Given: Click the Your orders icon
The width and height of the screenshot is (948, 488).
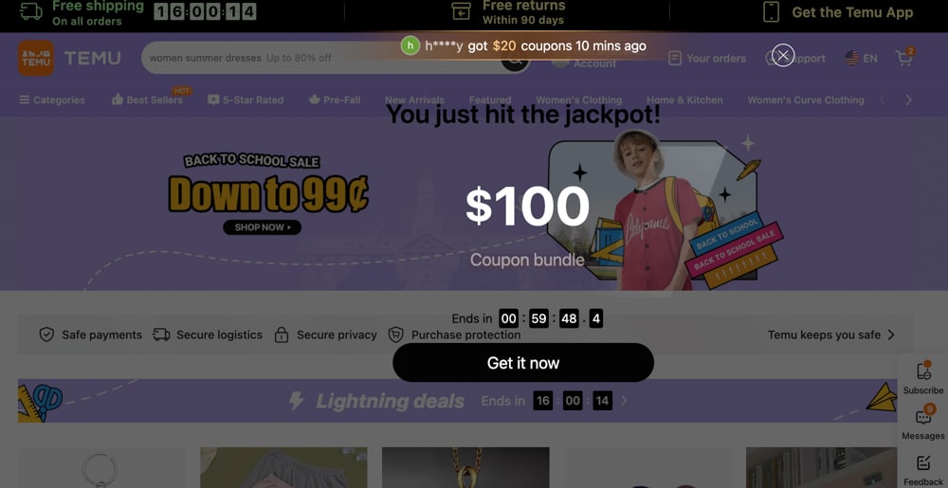Looking at the screenshot, I should pos(675,58).
